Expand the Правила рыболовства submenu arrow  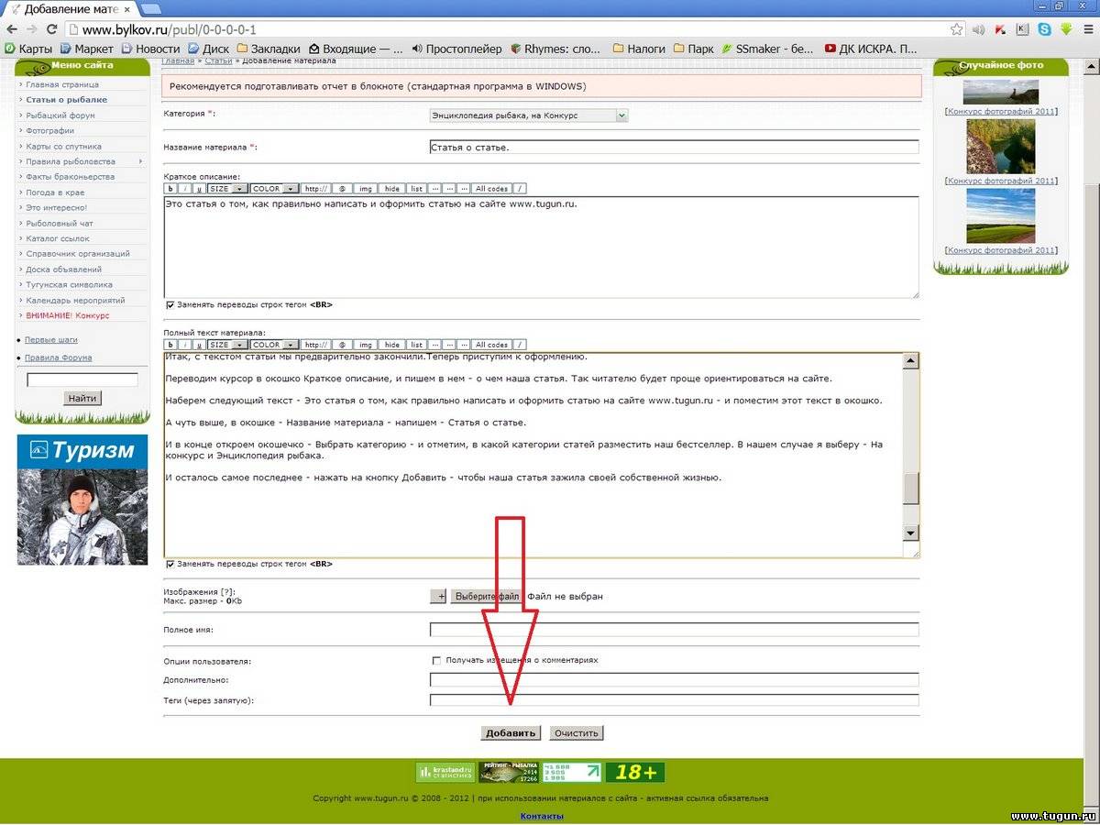point(140,161)
